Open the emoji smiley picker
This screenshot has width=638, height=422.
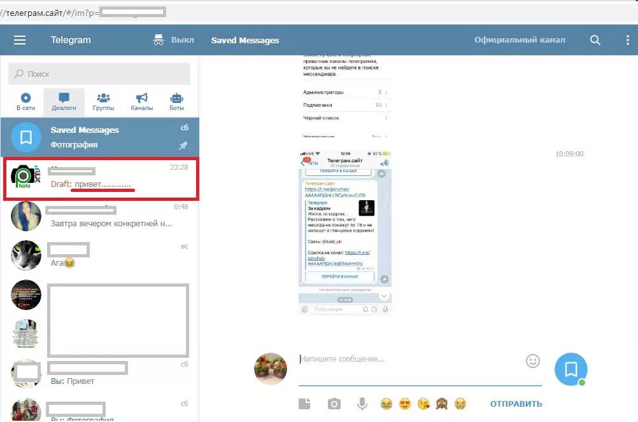pos(532,360)
